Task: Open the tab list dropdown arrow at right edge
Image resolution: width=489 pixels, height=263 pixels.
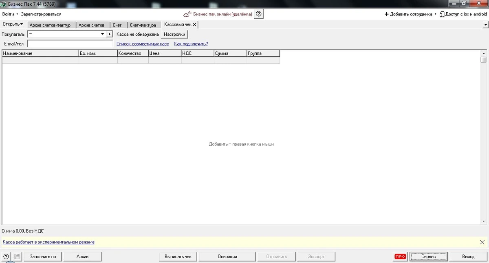Action: pos(485,25)
